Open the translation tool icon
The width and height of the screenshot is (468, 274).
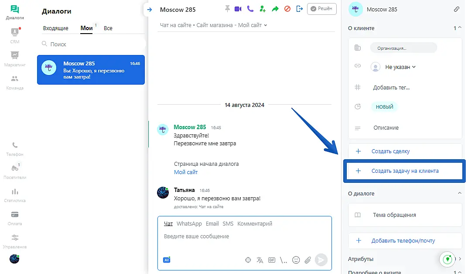coord(260,260)
